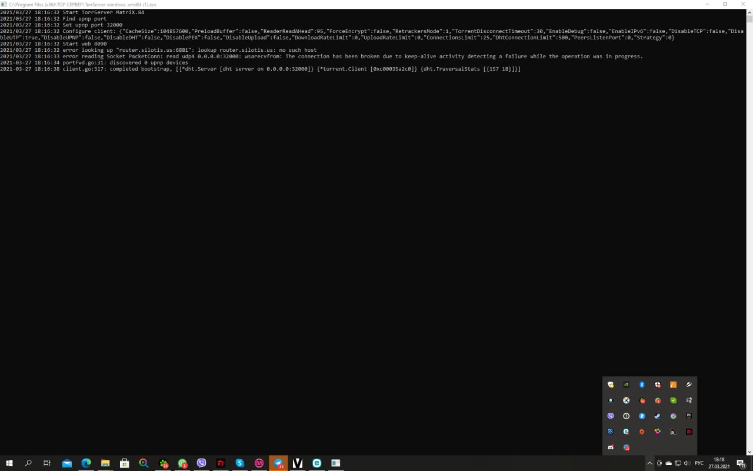Click the "error reading Socket PacketConn" line
Viewport: 753px width, 471px height.
321,57
